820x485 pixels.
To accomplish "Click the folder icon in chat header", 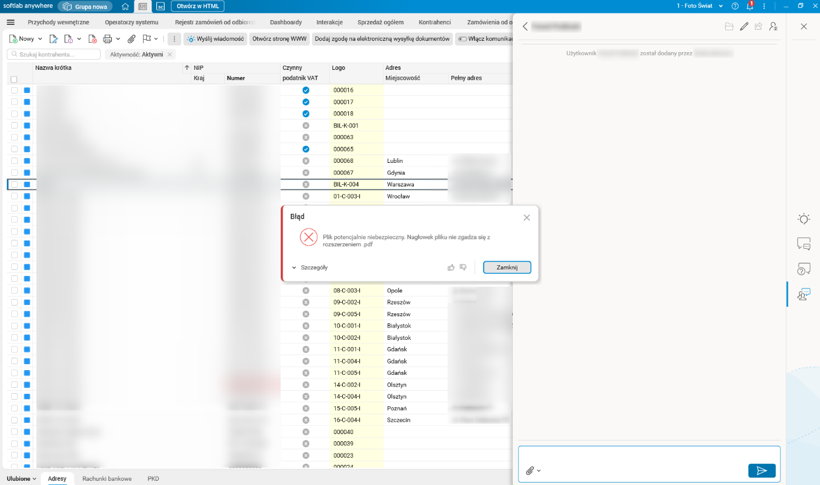I will pyautogui.click(x=729, y=27).
